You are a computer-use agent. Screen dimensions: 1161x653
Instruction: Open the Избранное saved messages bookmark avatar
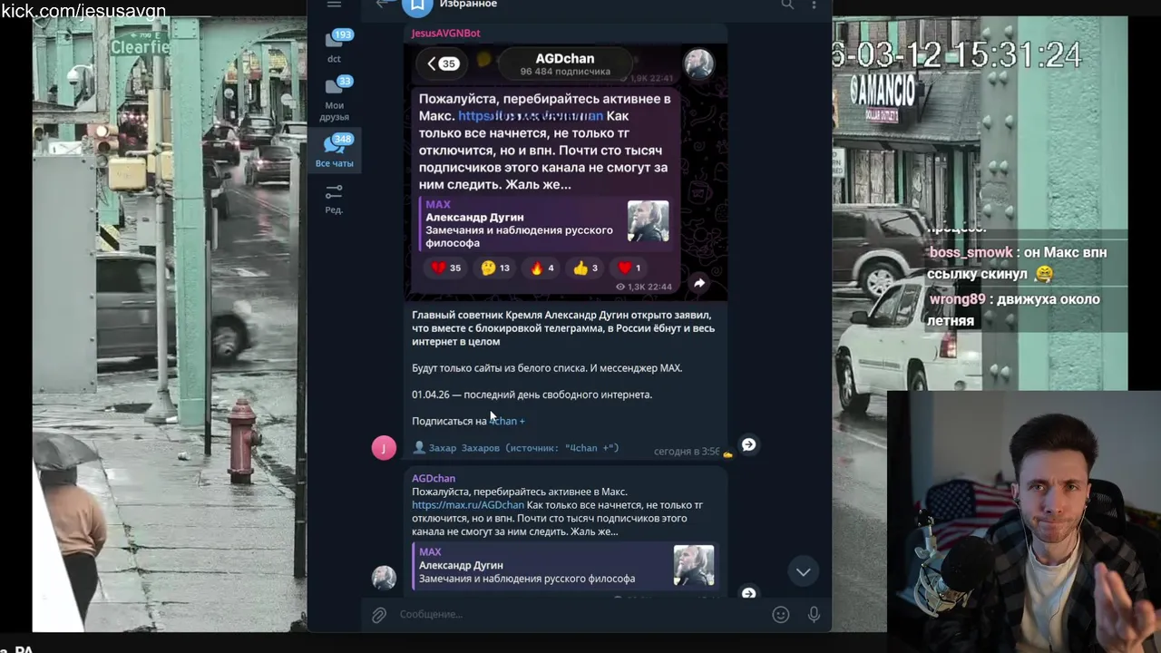click(417, 5)
